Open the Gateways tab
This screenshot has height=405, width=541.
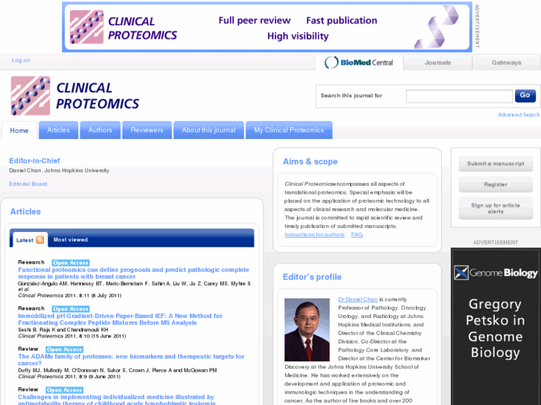506,62
